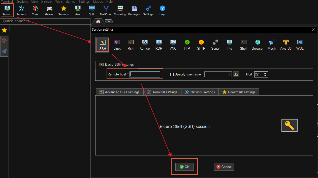Viewport: 318px width, 178px height.
Task: Open the Help menu
Action: [x=109, y=2]
